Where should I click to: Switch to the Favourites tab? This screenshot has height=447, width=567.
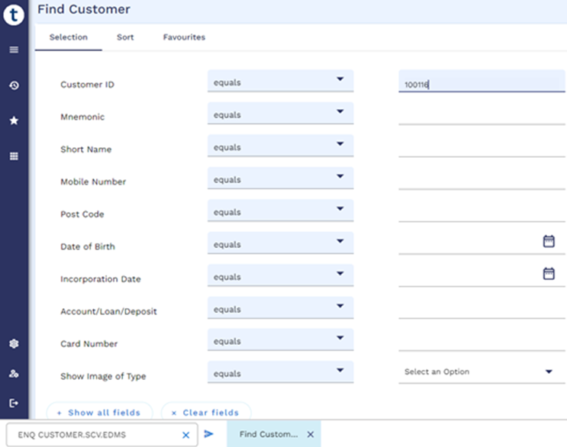(184, 37)
